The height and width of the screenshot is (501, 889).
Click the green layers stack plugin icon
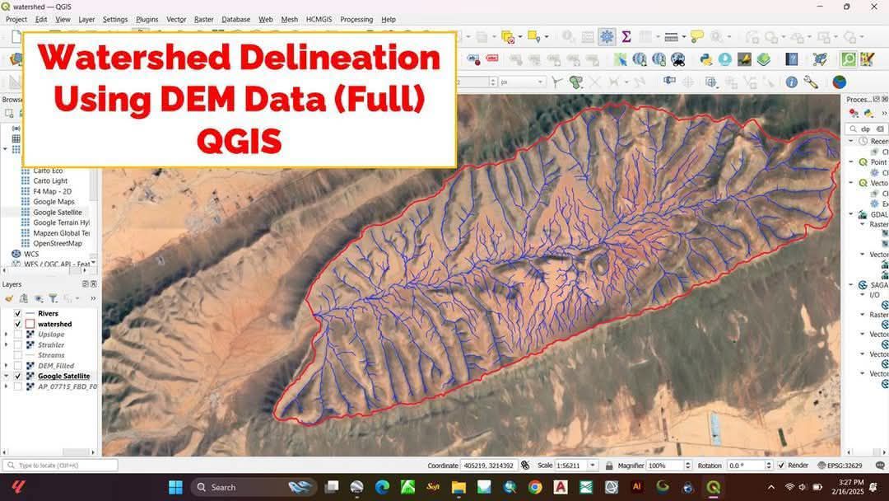(x=764, y=59)
